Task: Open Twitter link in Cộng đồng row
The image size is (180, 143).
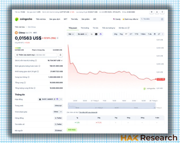Action: [x=58, y=118]
